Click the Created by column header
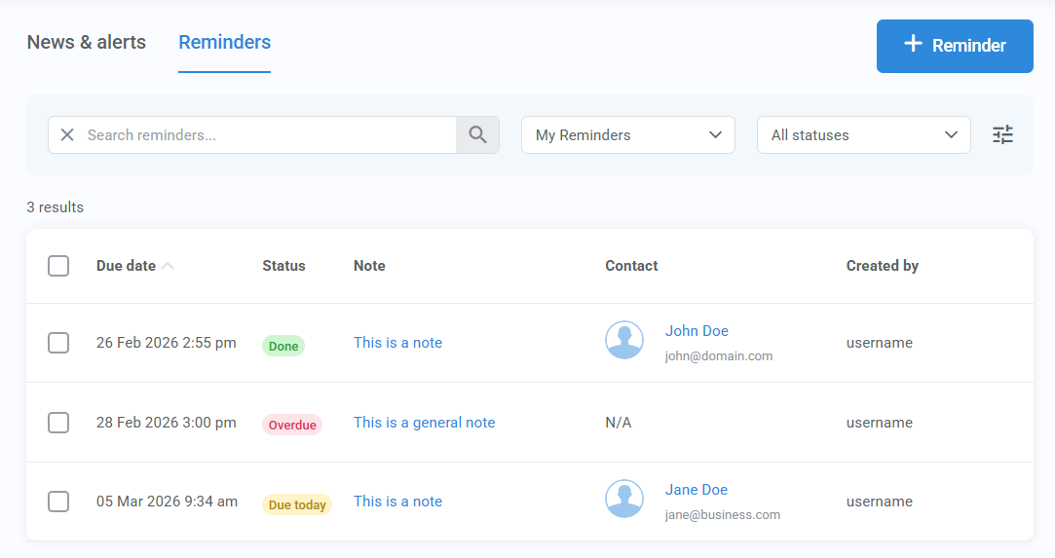The height and width of the screenshot is (558, 1055). click(x=882, y=266)
